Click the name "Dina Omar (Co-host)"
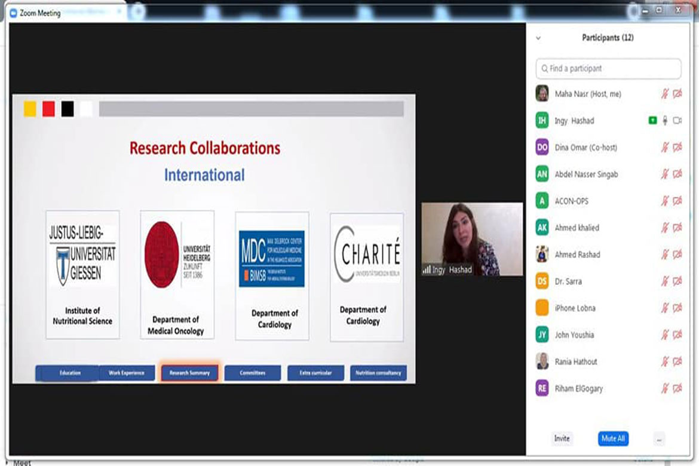 pos(586,147)
